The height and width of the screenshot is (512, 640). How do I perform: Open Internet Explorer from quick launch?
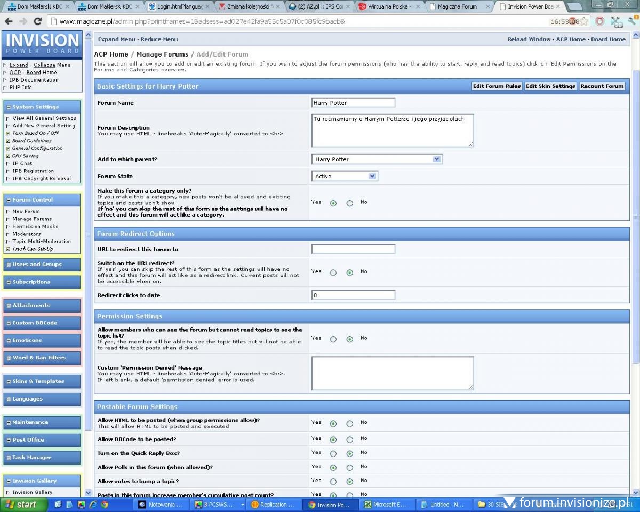(x=93, y=504)
